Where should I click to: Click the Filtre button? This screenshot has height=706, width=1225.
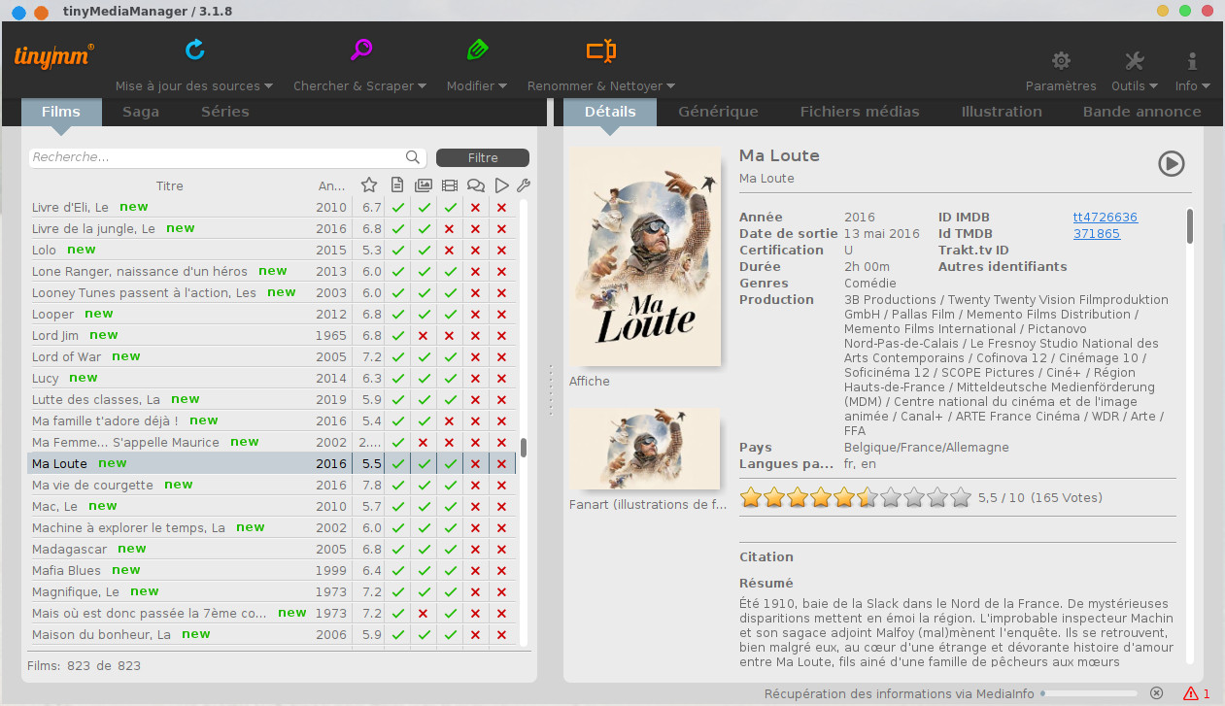click(483, 157)
